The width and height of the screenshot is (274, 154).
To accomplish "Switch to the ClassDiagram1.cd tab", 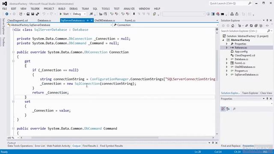I will [x=18, y=21].
